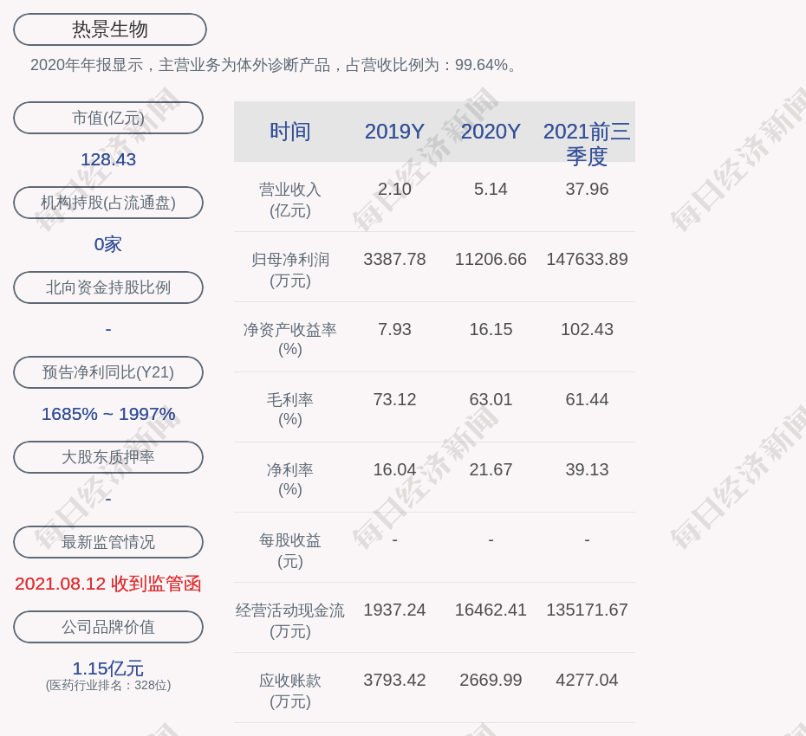The height and width of the screenshot is (736, 806).
Task: Select the net profit value 11206.66
Action: click(491, 260)
